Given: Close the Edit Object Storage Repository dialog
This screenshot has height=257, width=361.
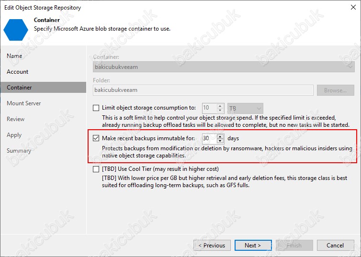Looking at the screenshot, I should (x=353, y=7).
